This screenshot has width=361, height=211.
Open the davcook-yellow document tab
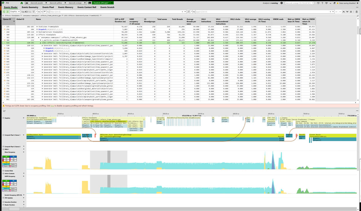[56, 3]
